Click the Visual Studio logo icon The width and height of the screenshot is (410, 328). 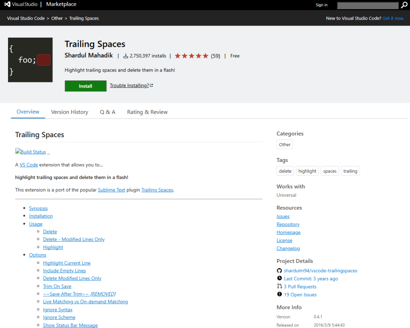pyautogui.click(x=7, y=4)
